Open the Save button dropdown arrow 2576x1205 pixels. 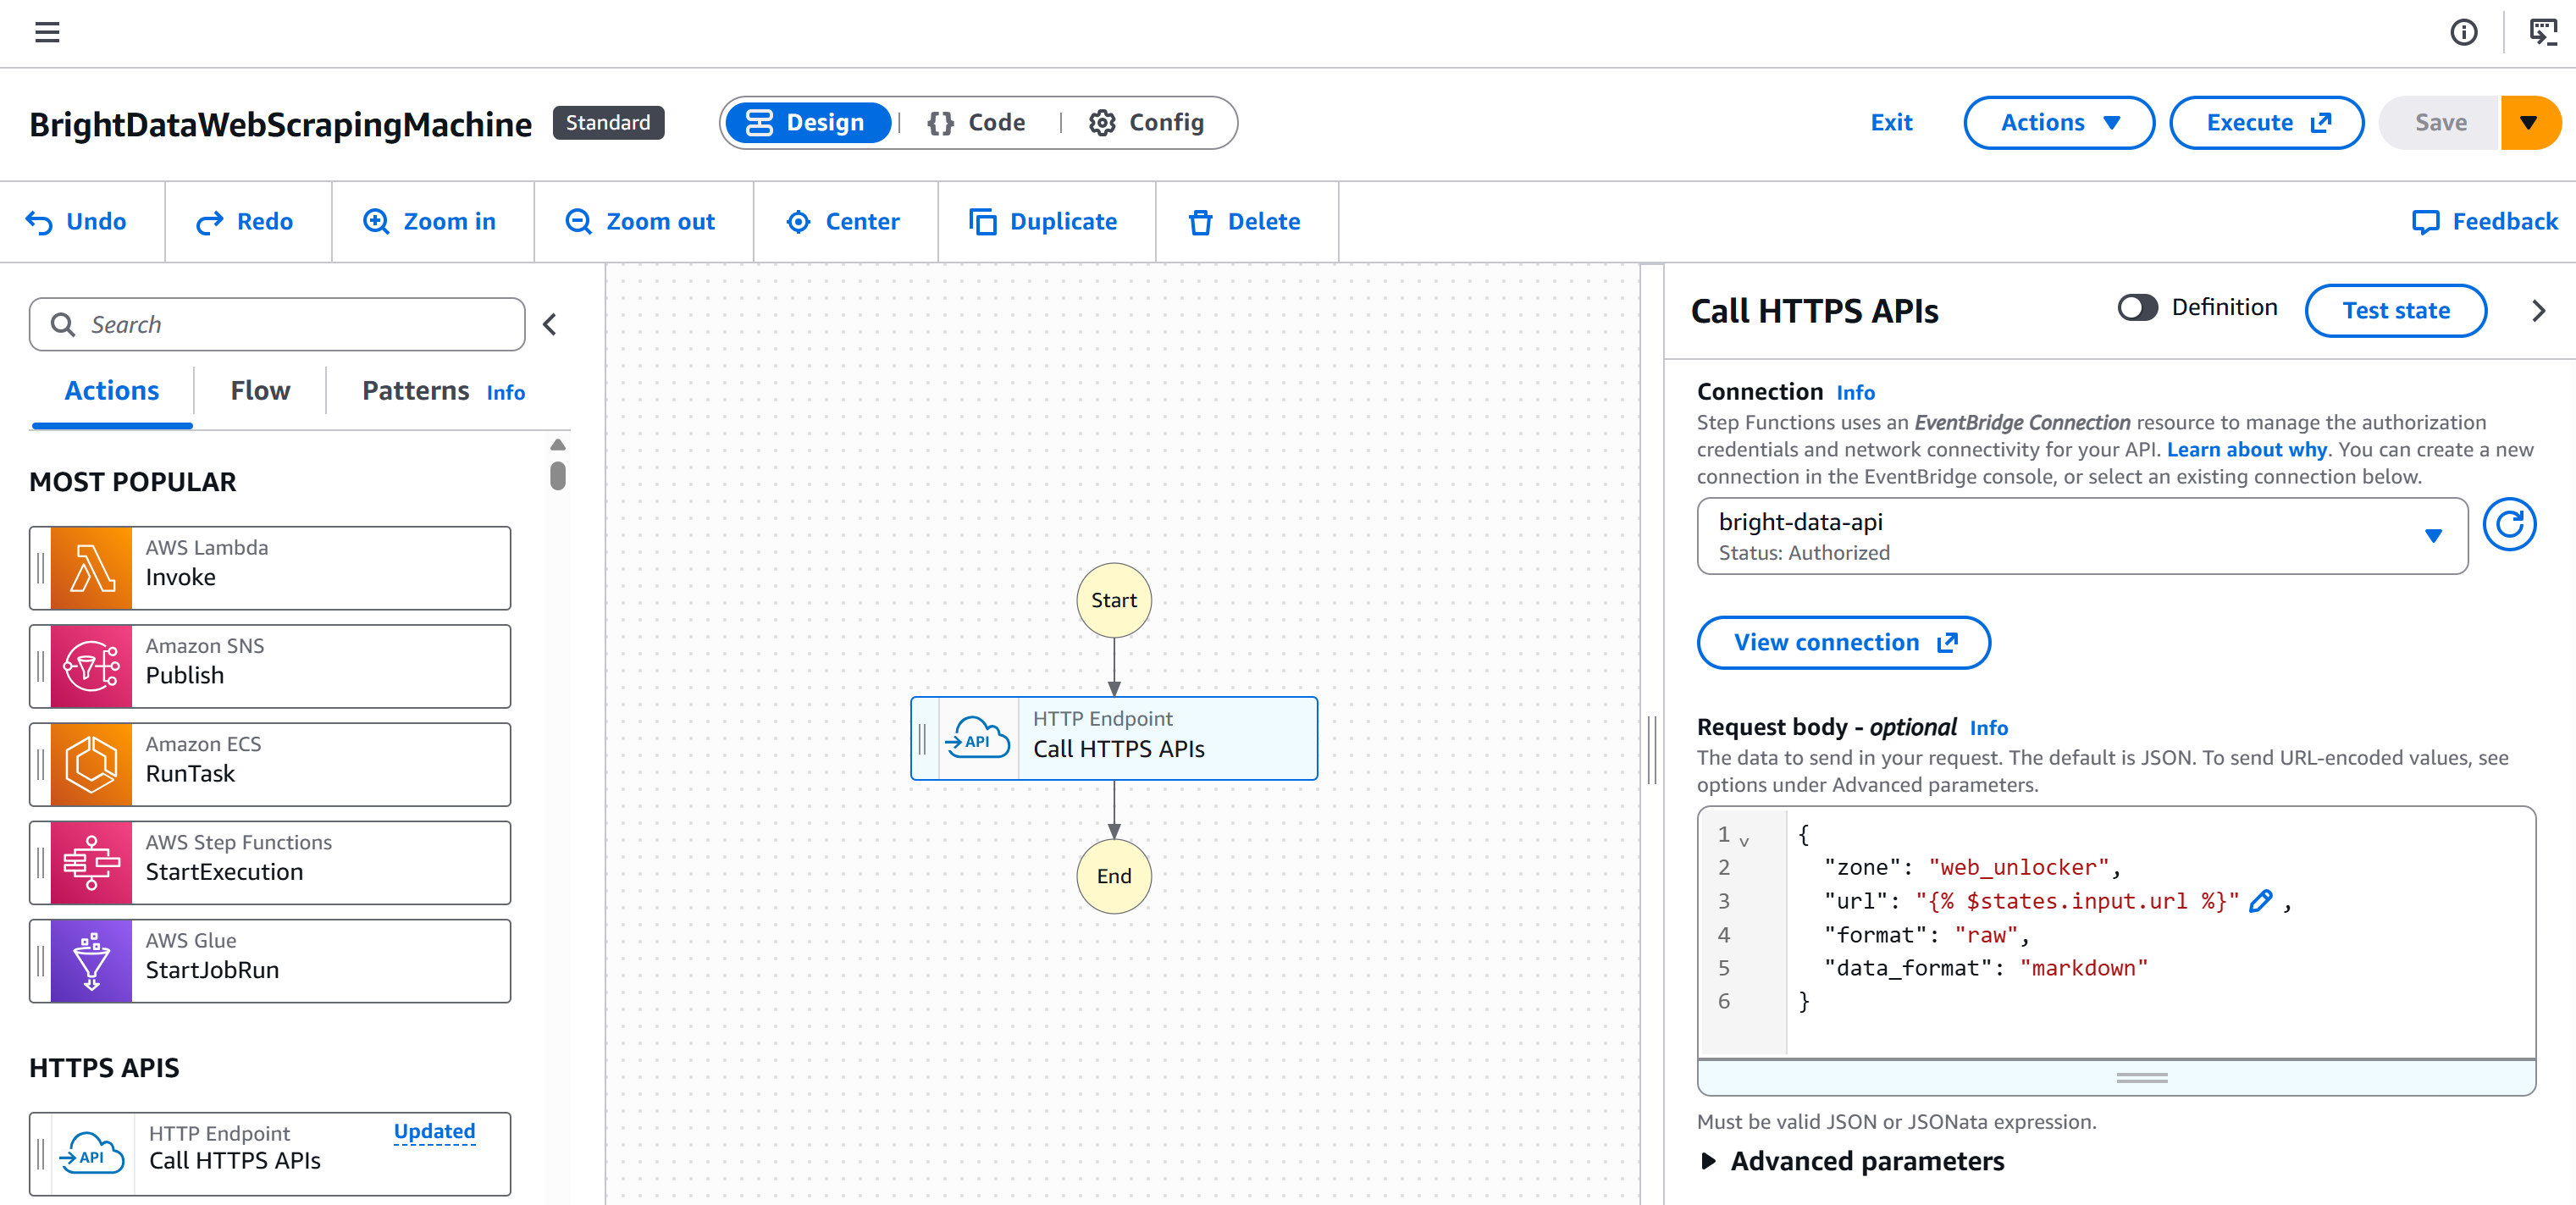[2531, 122]
